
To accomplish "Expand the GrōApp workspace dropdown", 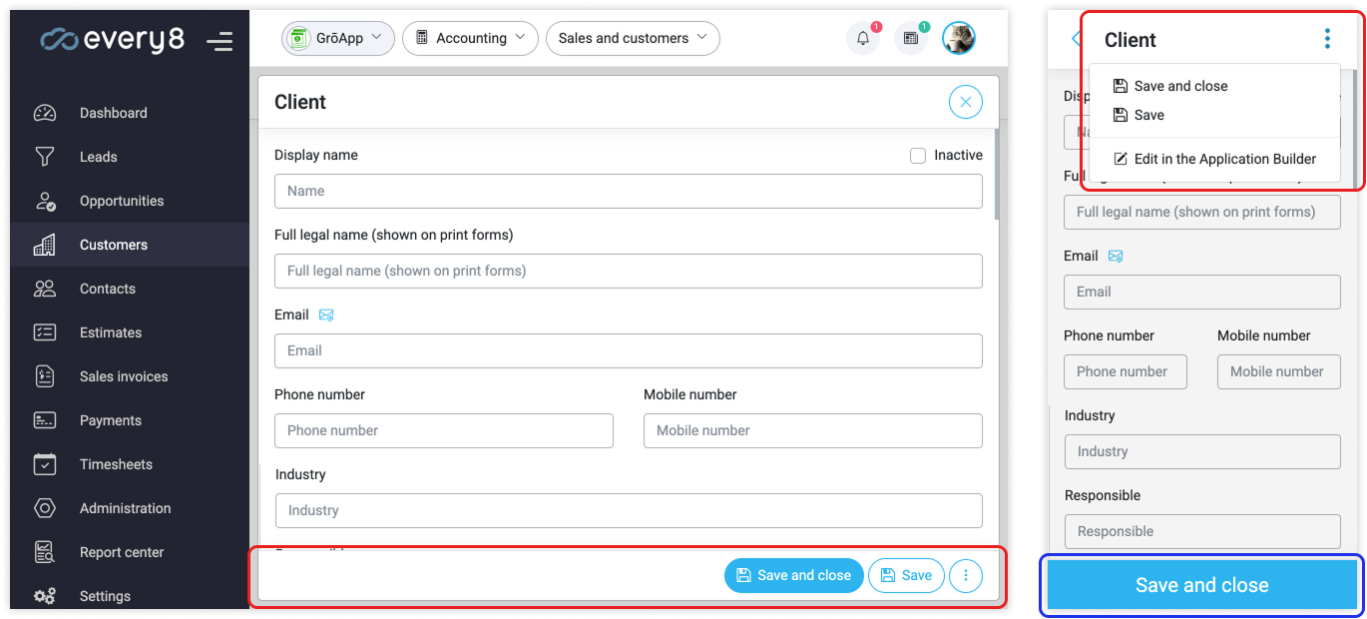I will [338, 38].
